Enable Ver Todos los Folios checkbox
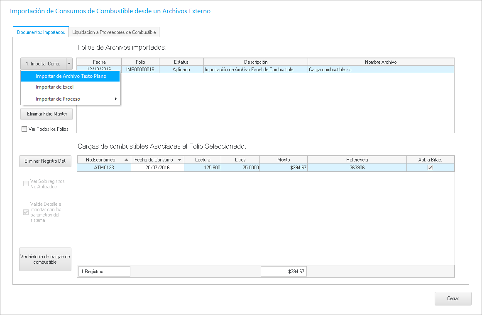Screen dimensions: 482x315 point(24,129)
